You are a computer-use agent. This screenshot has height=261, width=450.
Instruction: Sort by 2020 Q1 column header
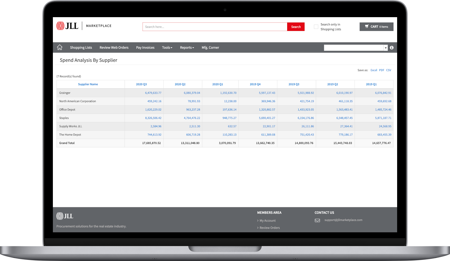click(x=218, y=84)
